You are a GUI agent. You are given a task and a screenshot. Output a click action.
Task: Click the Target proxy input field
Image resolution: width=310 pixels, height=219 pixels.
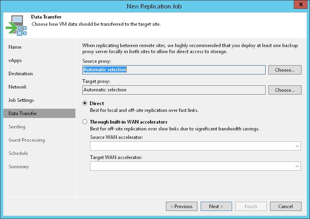tap(174, 90)
